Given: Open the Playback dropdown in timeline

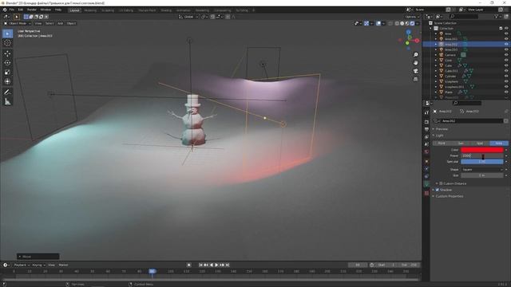Looking at the screenshot, I should 22,265.
